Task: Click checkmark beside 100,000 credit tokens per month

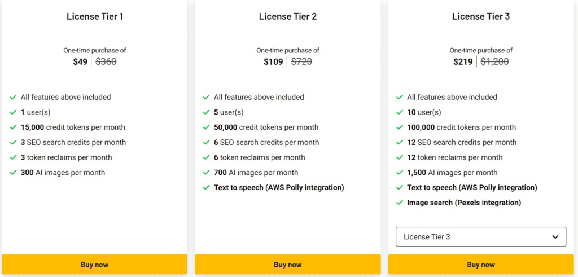Action: (x=400, y=127)
